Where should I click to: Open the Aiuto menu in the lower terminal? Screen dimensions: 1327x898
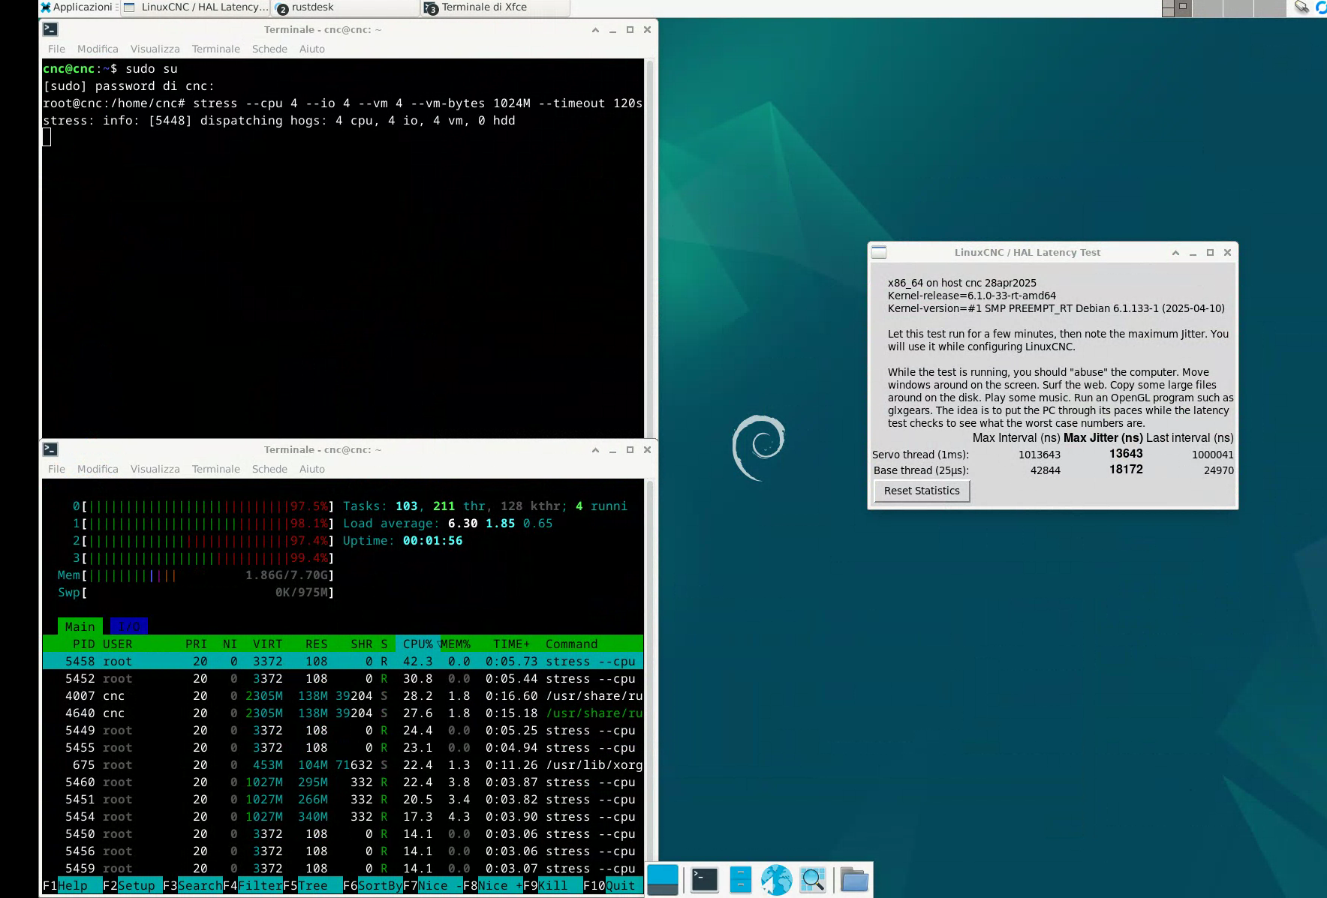click(x=311, y=469)
